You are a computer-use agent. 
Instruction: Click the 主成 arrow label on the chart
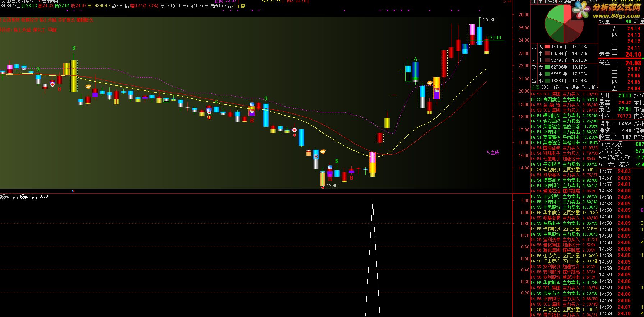coord(493,153)
